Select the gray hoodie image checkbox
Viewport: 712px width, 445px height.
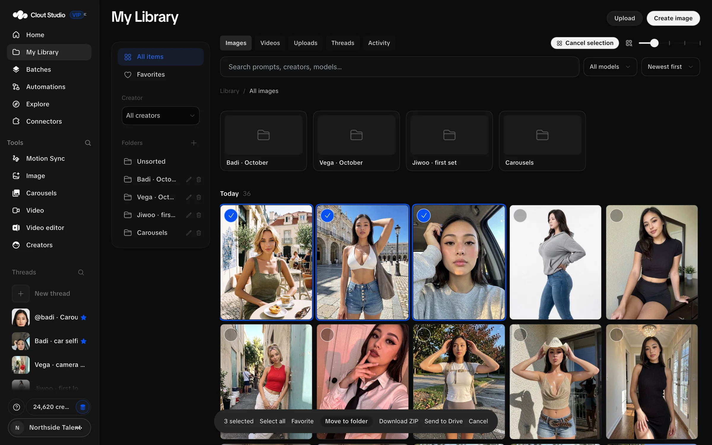pyautogui.click(x=520, y=216)
